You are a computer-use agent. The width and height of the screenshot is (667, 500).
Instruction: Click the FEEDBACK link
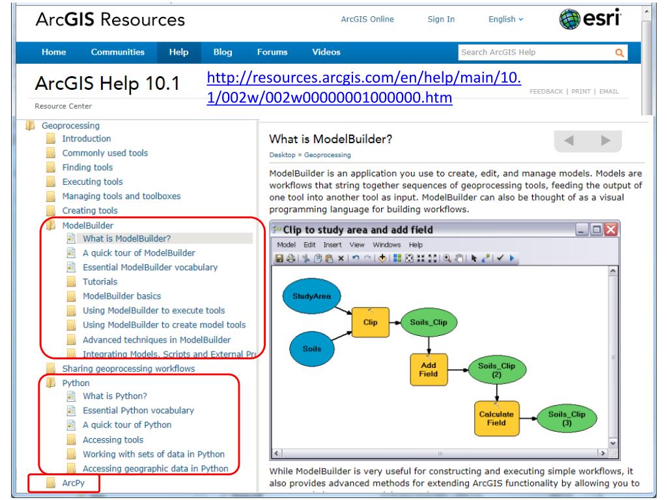(x=546, y=91)
